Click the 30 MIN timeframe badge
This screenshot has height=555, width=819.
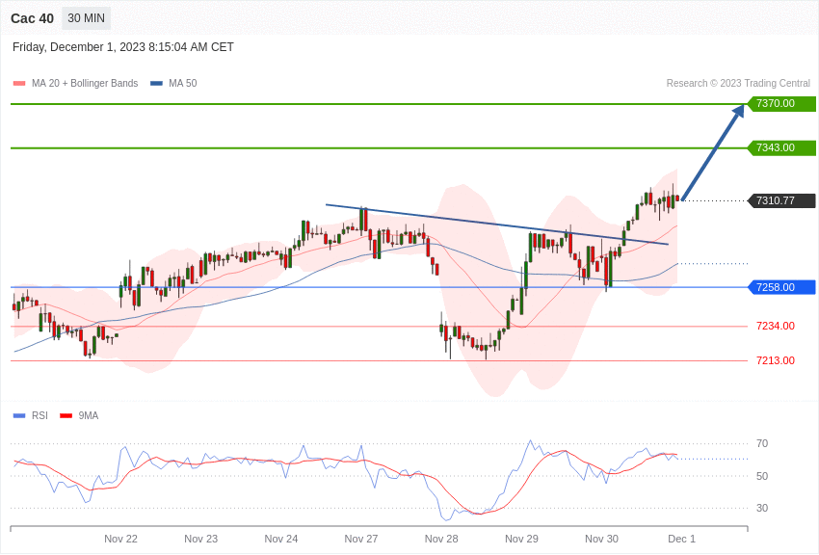coord(86,18)
